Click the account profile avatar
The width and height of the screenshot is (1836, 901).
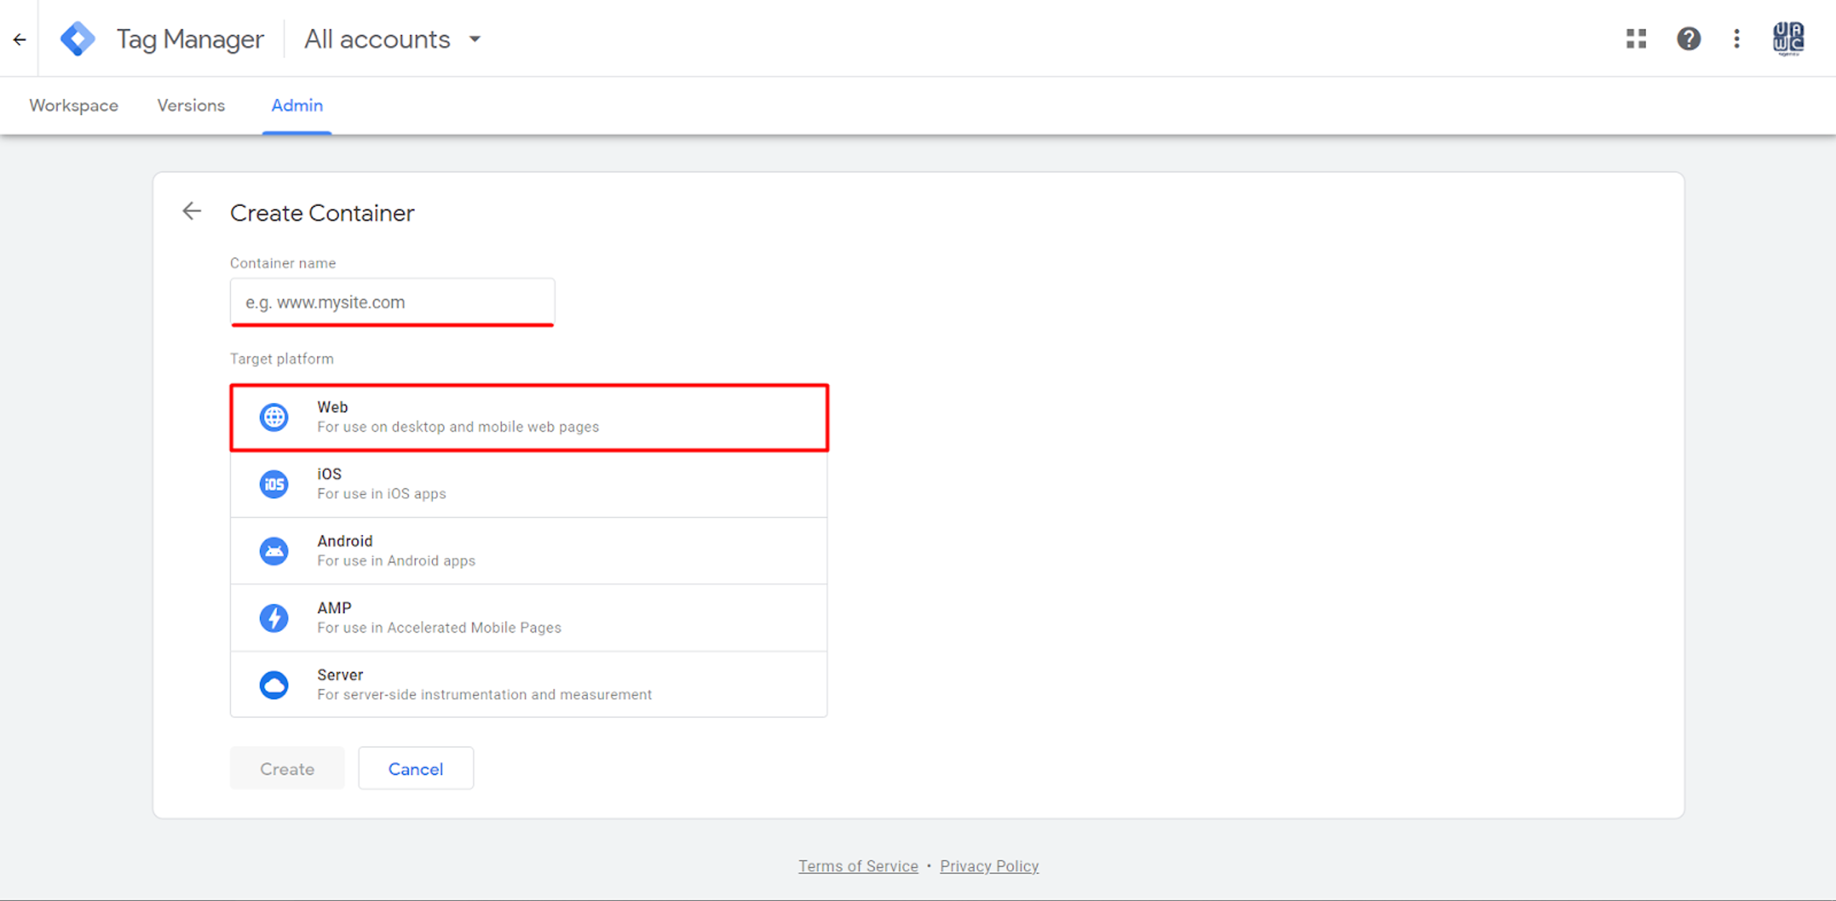point(1788,39)
